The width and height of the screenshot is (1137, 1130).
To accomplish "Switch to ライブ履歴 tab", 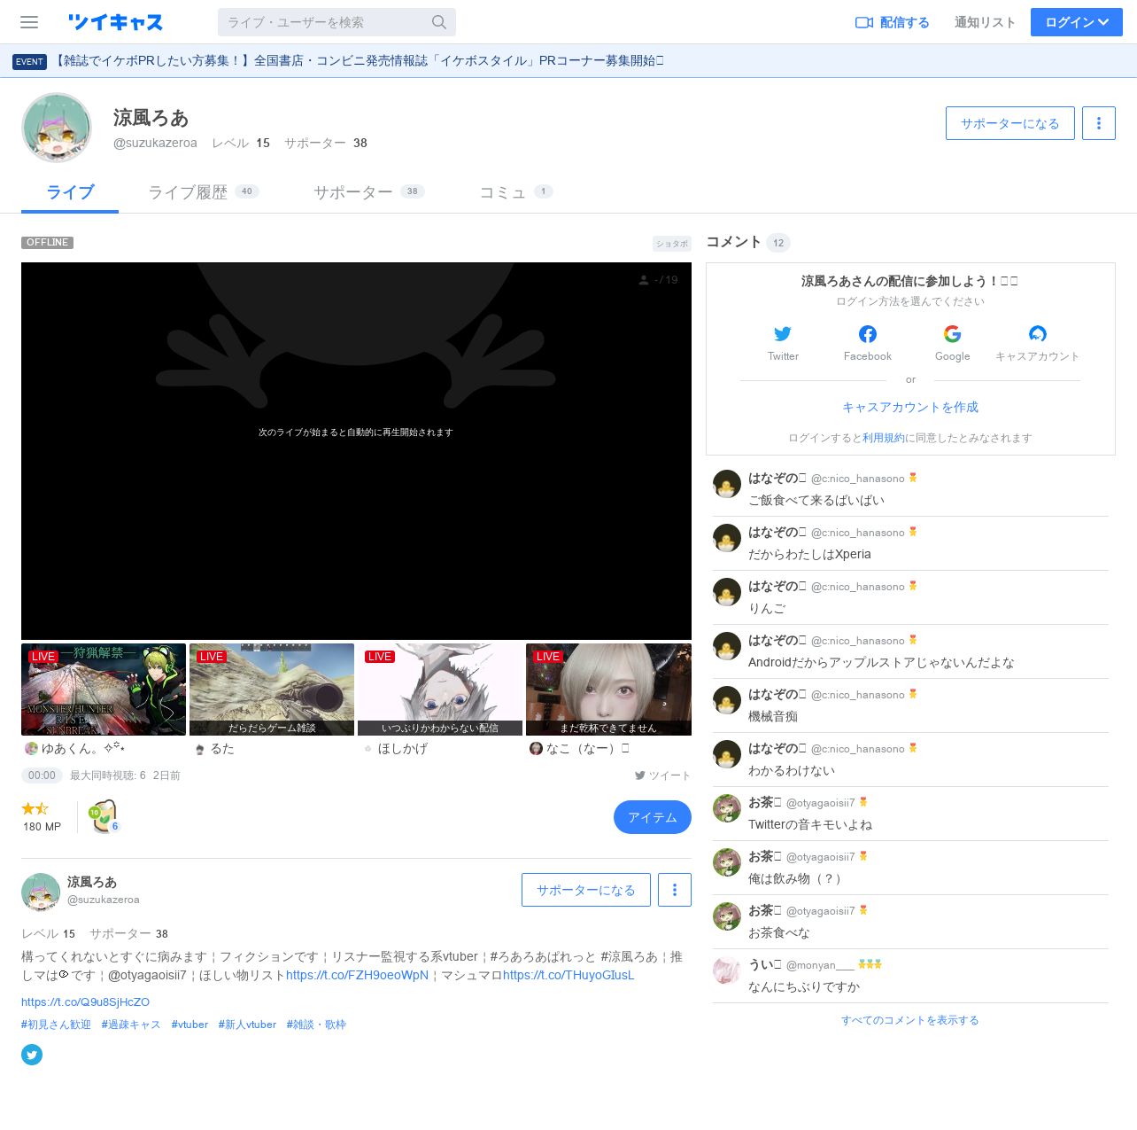I will coord(203,192).
